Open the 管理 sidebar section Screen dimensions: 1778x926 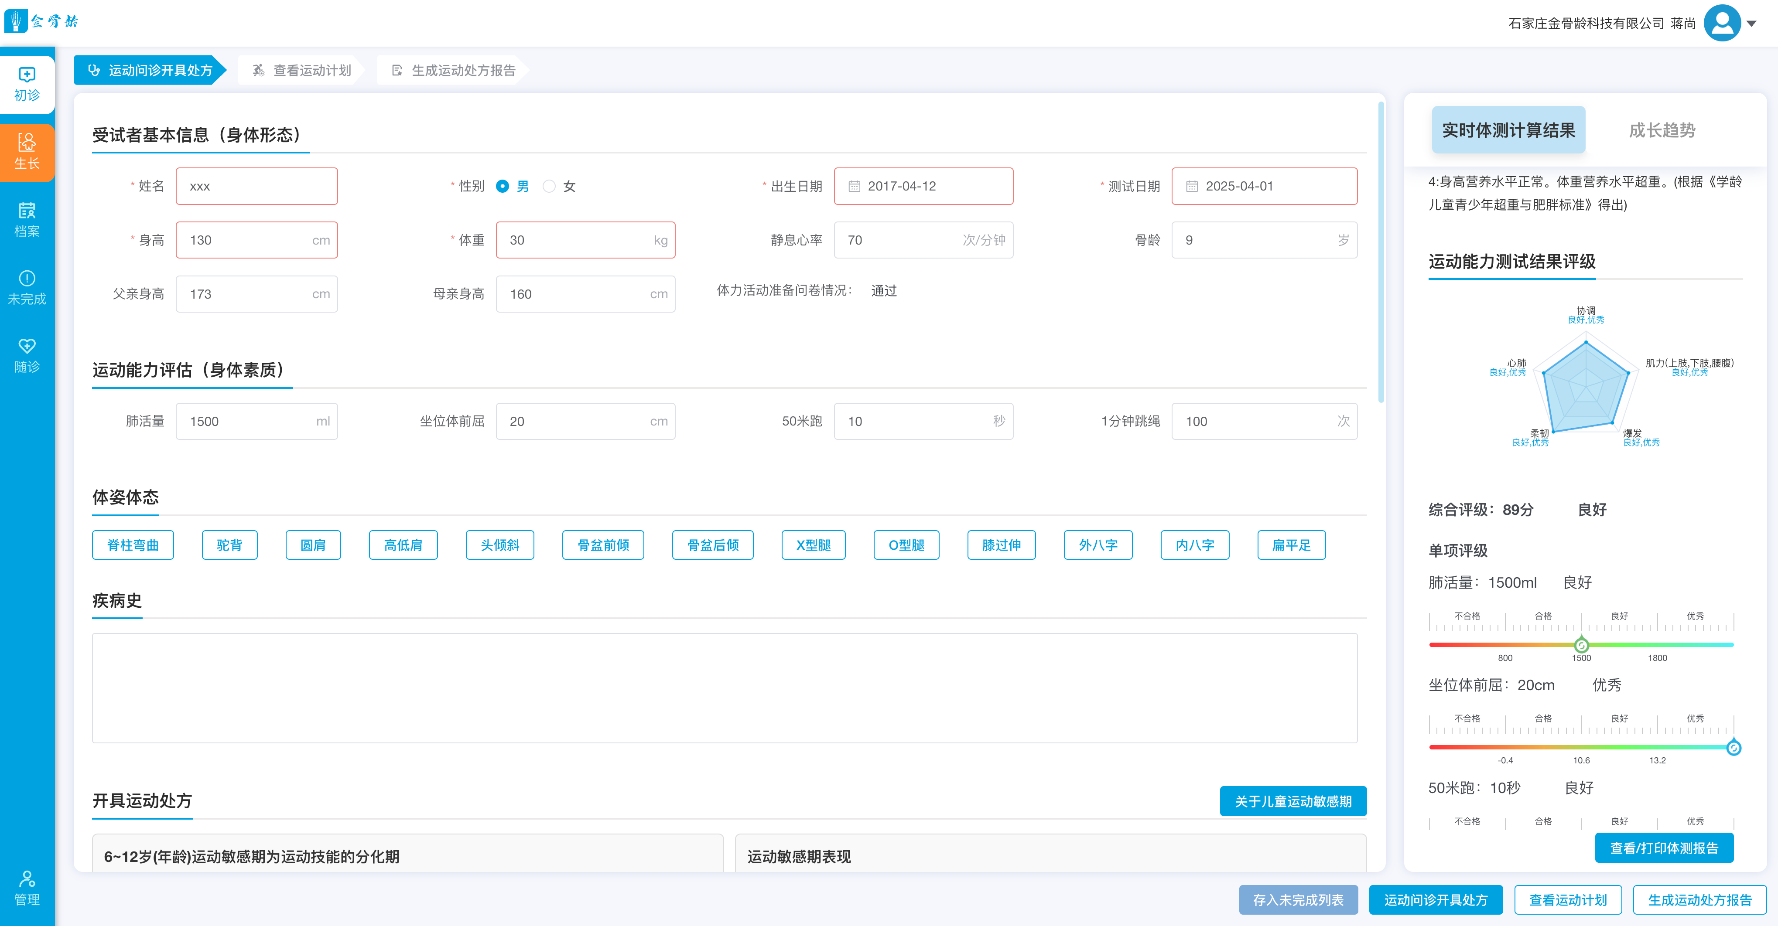[27, 888]
